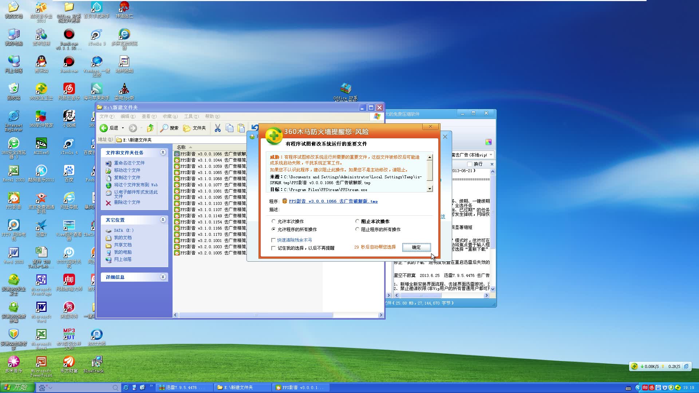Click 360安全卫士 icon on desktop
Screen dimensions: 699x393
40,89
